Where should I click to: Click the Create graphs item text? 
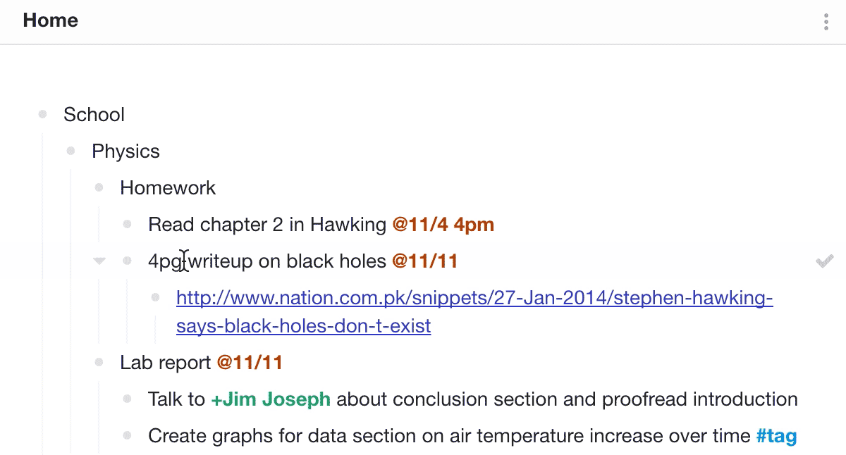click(449, 436)
